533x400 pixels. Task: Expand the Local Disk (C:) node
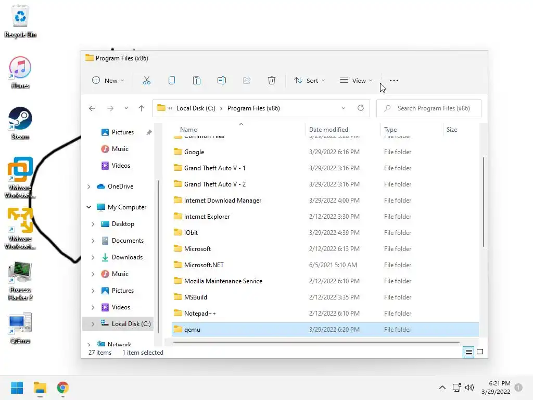tap(93, 324)
